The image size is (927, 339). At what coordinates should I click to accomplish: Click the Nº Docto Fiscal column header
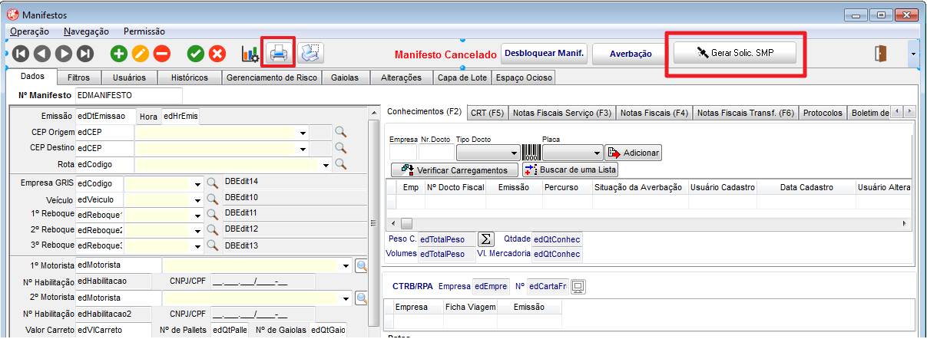455,187
